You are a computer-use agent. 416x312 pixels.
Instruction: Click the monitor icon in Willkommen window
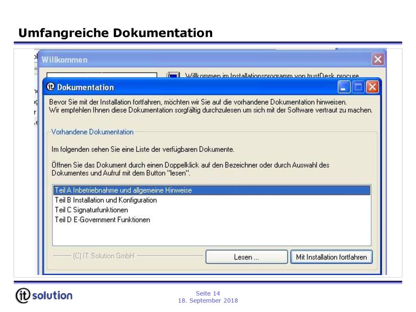click(173, 75)
